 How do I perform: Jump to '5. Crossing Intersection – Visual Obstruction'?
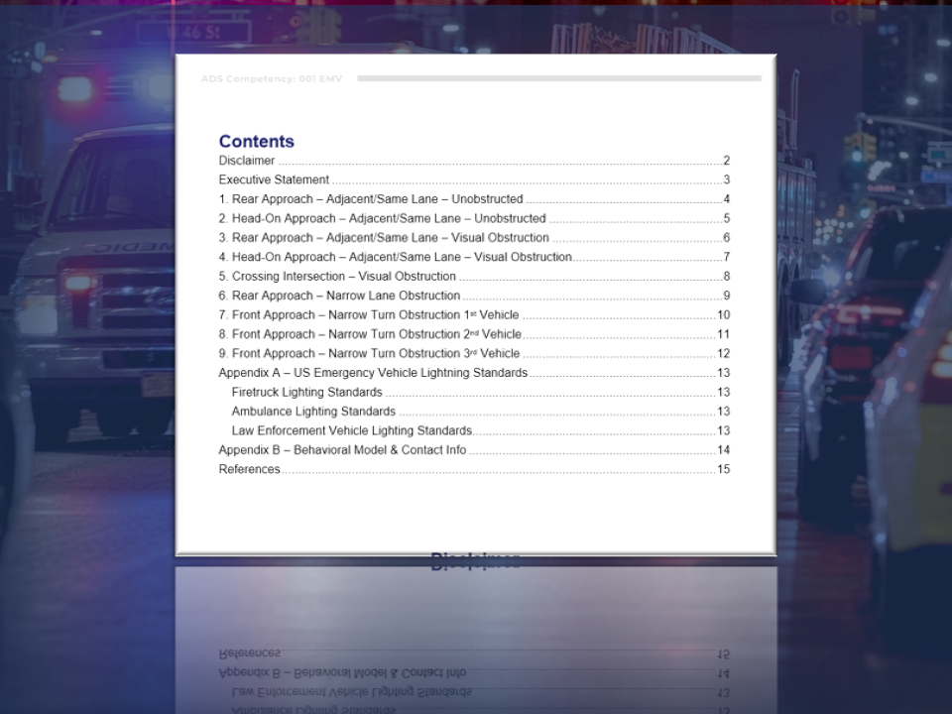474,277
